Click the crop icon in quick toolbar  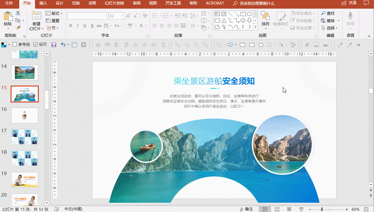tap(307, 45)
